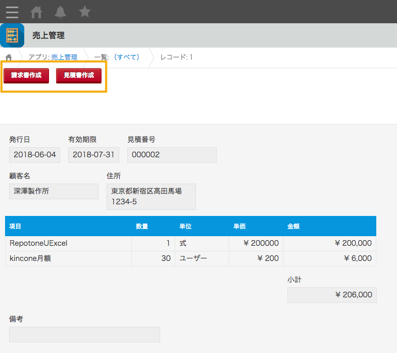Select the RepotoneUExcel table row

point(190,243)
